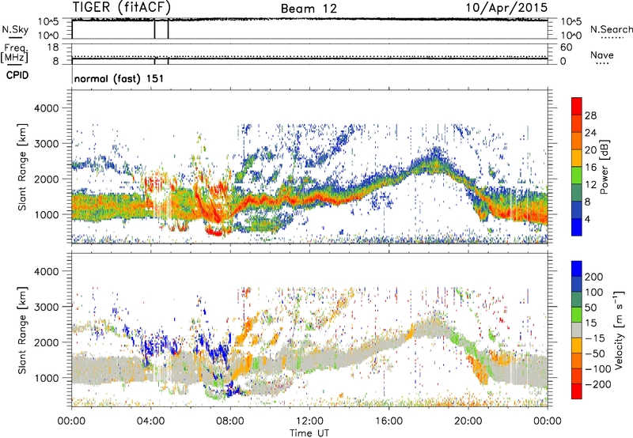Click the date 10/Apr/2015
This screenshot has width=633, height=438.
point(507,8)
